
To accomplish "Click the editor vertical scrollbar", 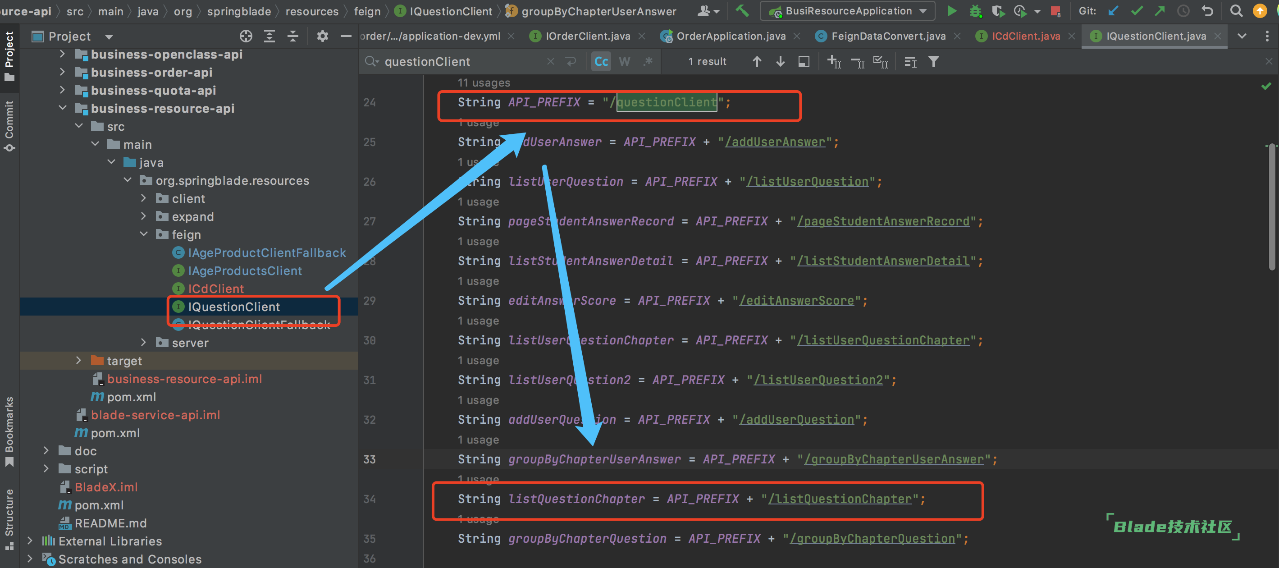I will pos(1272,207).
